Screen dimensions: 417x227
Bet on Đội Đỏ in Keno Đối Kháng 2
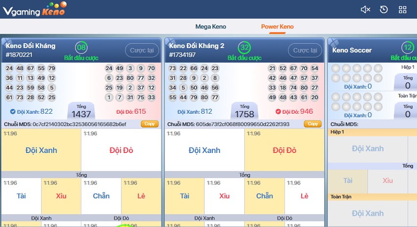(284, 150)
